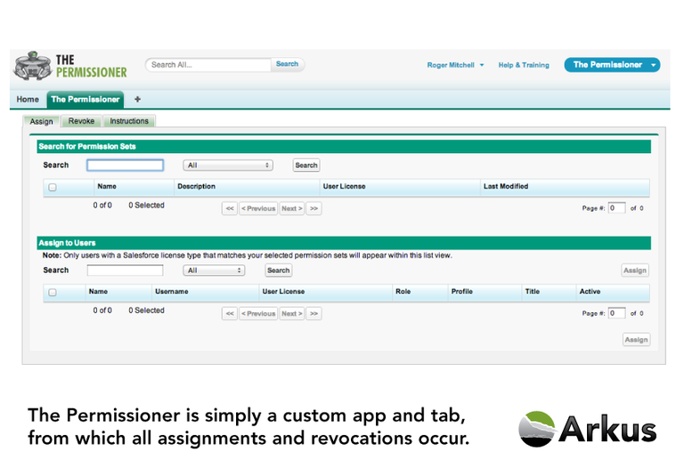Click Search button for Permission Sets
The width and height of the screenshot is (684, 460).
pos(306,165)
